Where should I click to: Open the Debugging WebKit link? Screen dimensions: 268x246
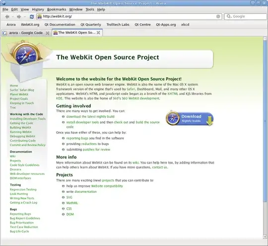coord(22,136)
